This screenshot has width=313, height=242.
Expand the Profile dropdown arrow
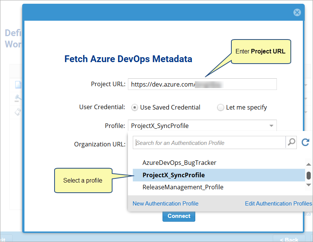tap(271, 126)
